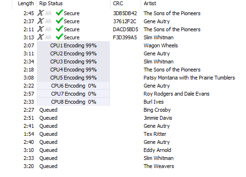Click the green checkmark beside CRC 3DB5DB42

pos(59,13)
